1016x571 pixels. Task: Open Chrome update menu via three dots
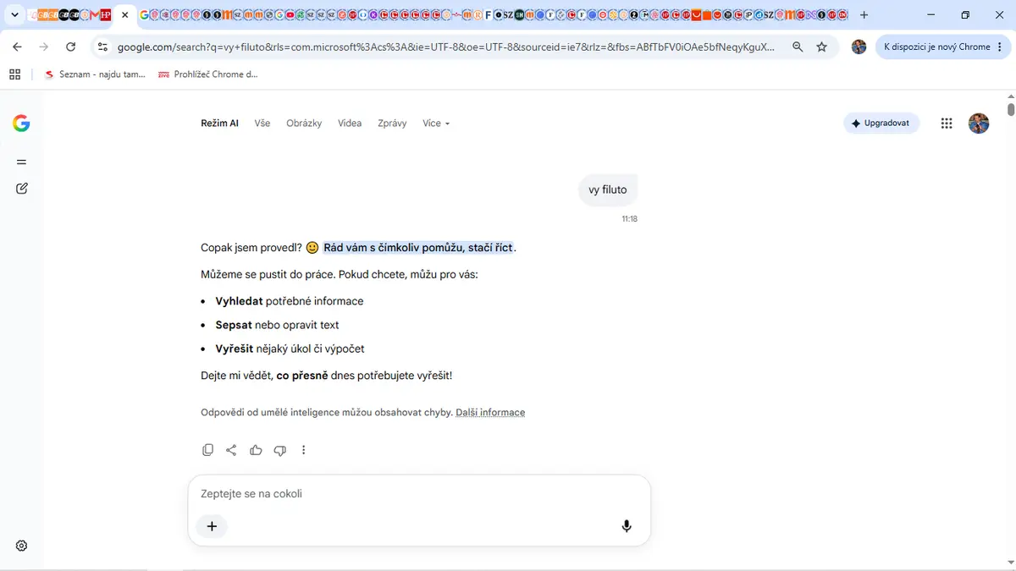click(1001, 47)
